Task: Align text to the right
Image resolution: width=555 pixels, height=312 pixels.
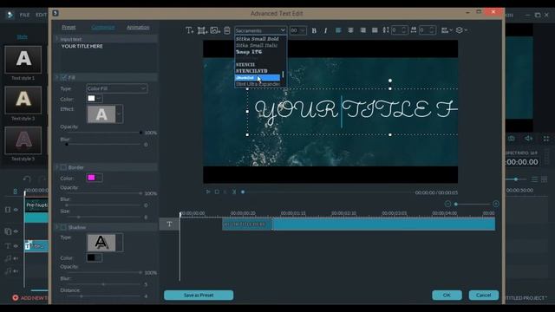Action: [362, 30]
